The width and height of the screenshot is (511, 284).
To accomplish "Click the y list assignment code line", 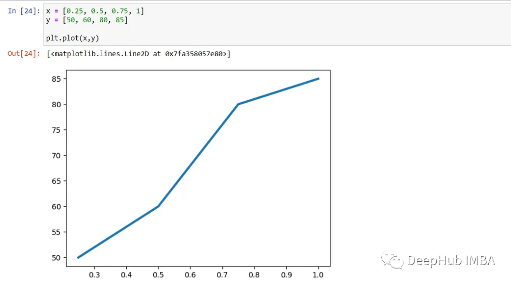I will click(x=87, y=20).
